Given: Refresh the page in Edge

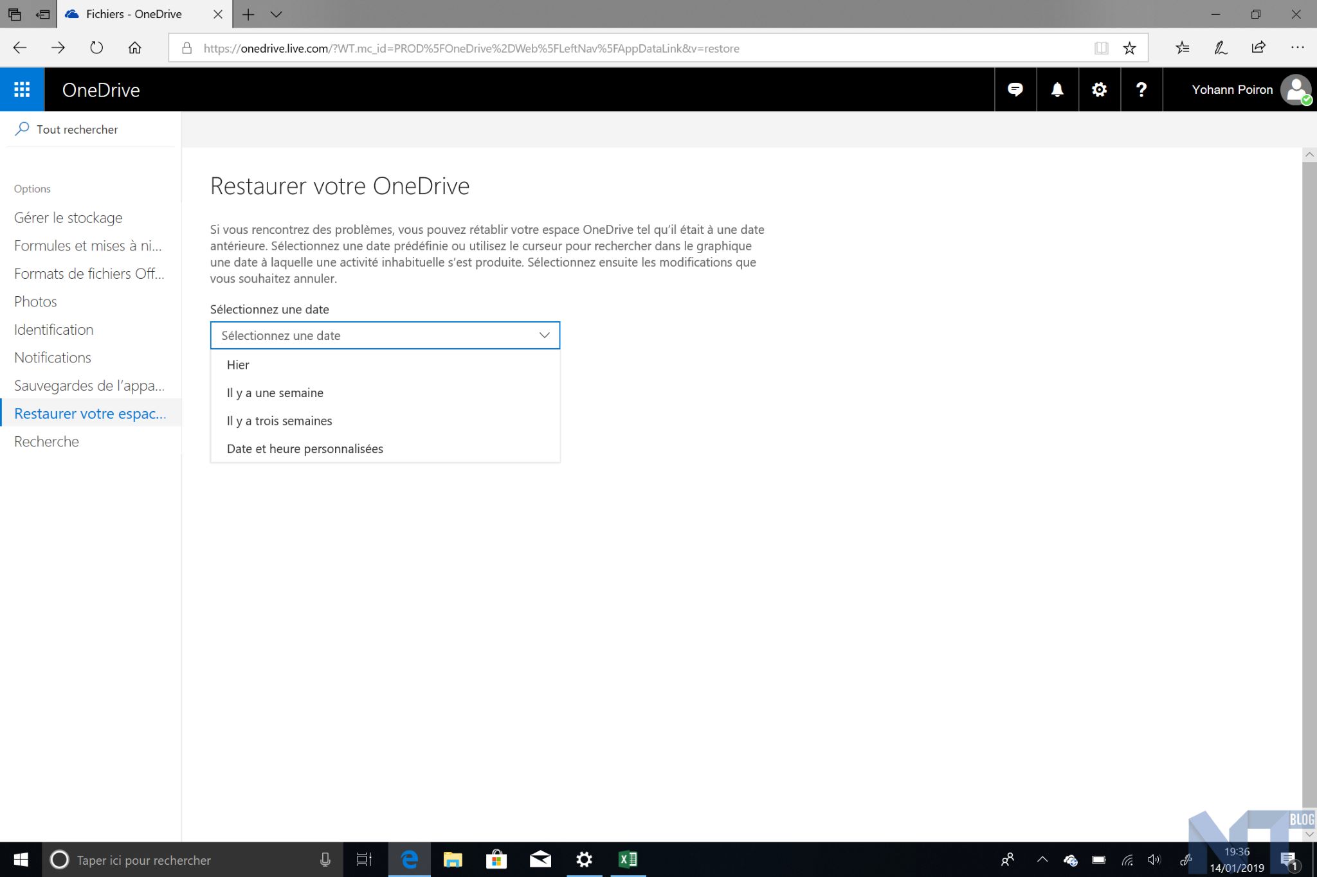Looking at the screenshot, I should coord(96,48).
